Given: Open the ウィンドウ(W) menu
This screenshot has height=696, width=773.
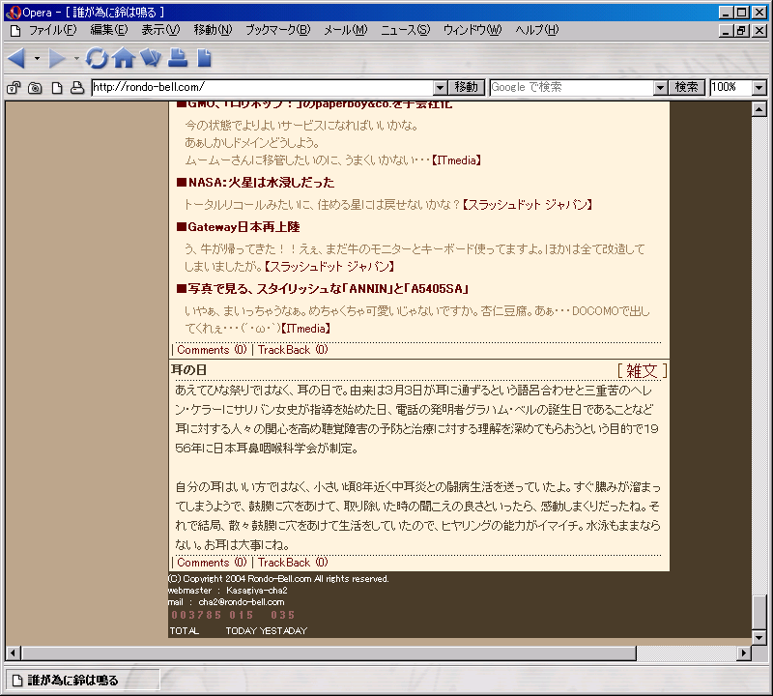Looking at the screenshot, I should point(472,30).
